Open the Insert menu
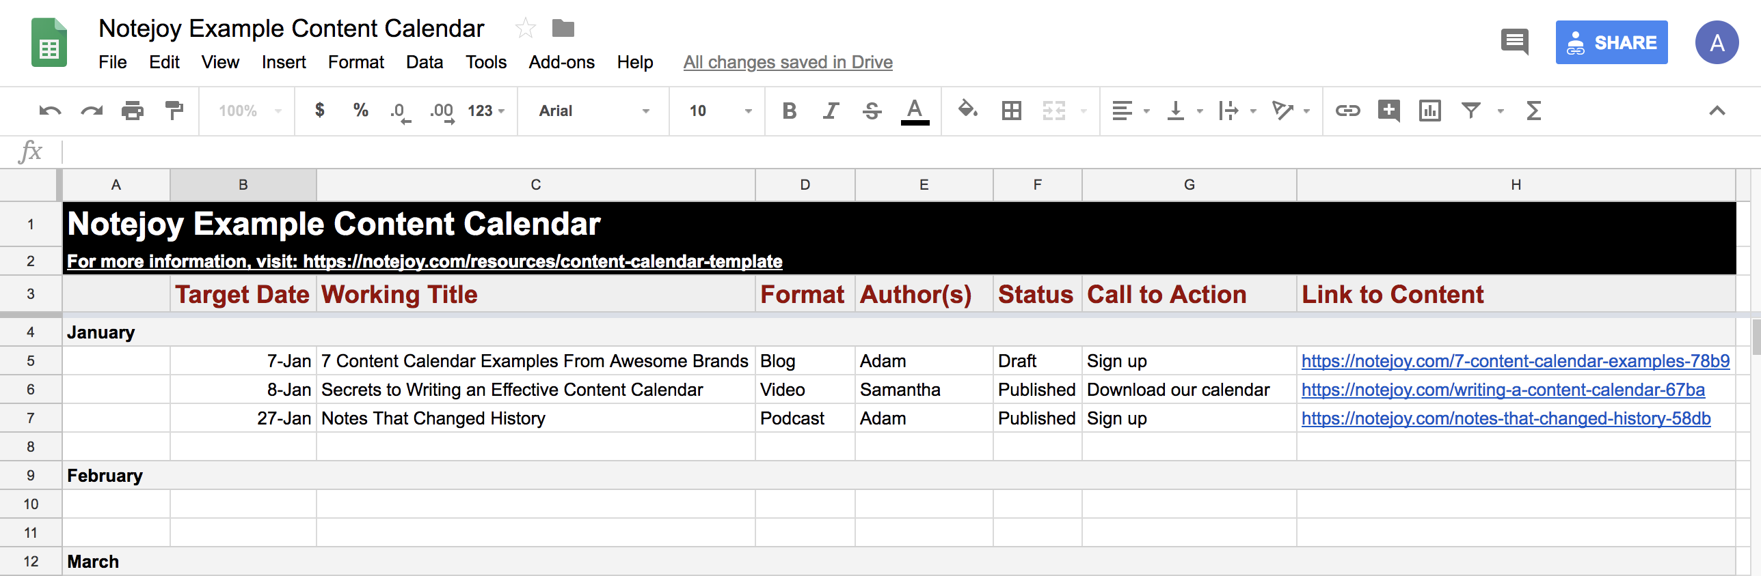Screen dimensions: 1761x576 click(x=284, y=62)
